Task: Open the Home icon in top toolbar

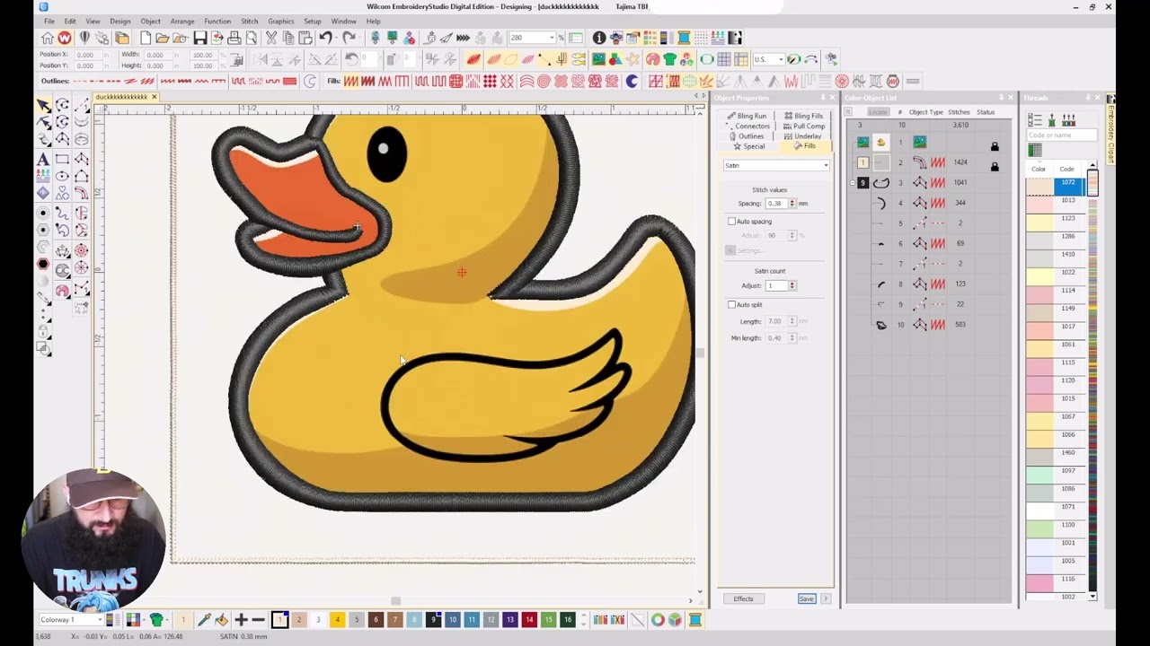Action: (48, 38)
